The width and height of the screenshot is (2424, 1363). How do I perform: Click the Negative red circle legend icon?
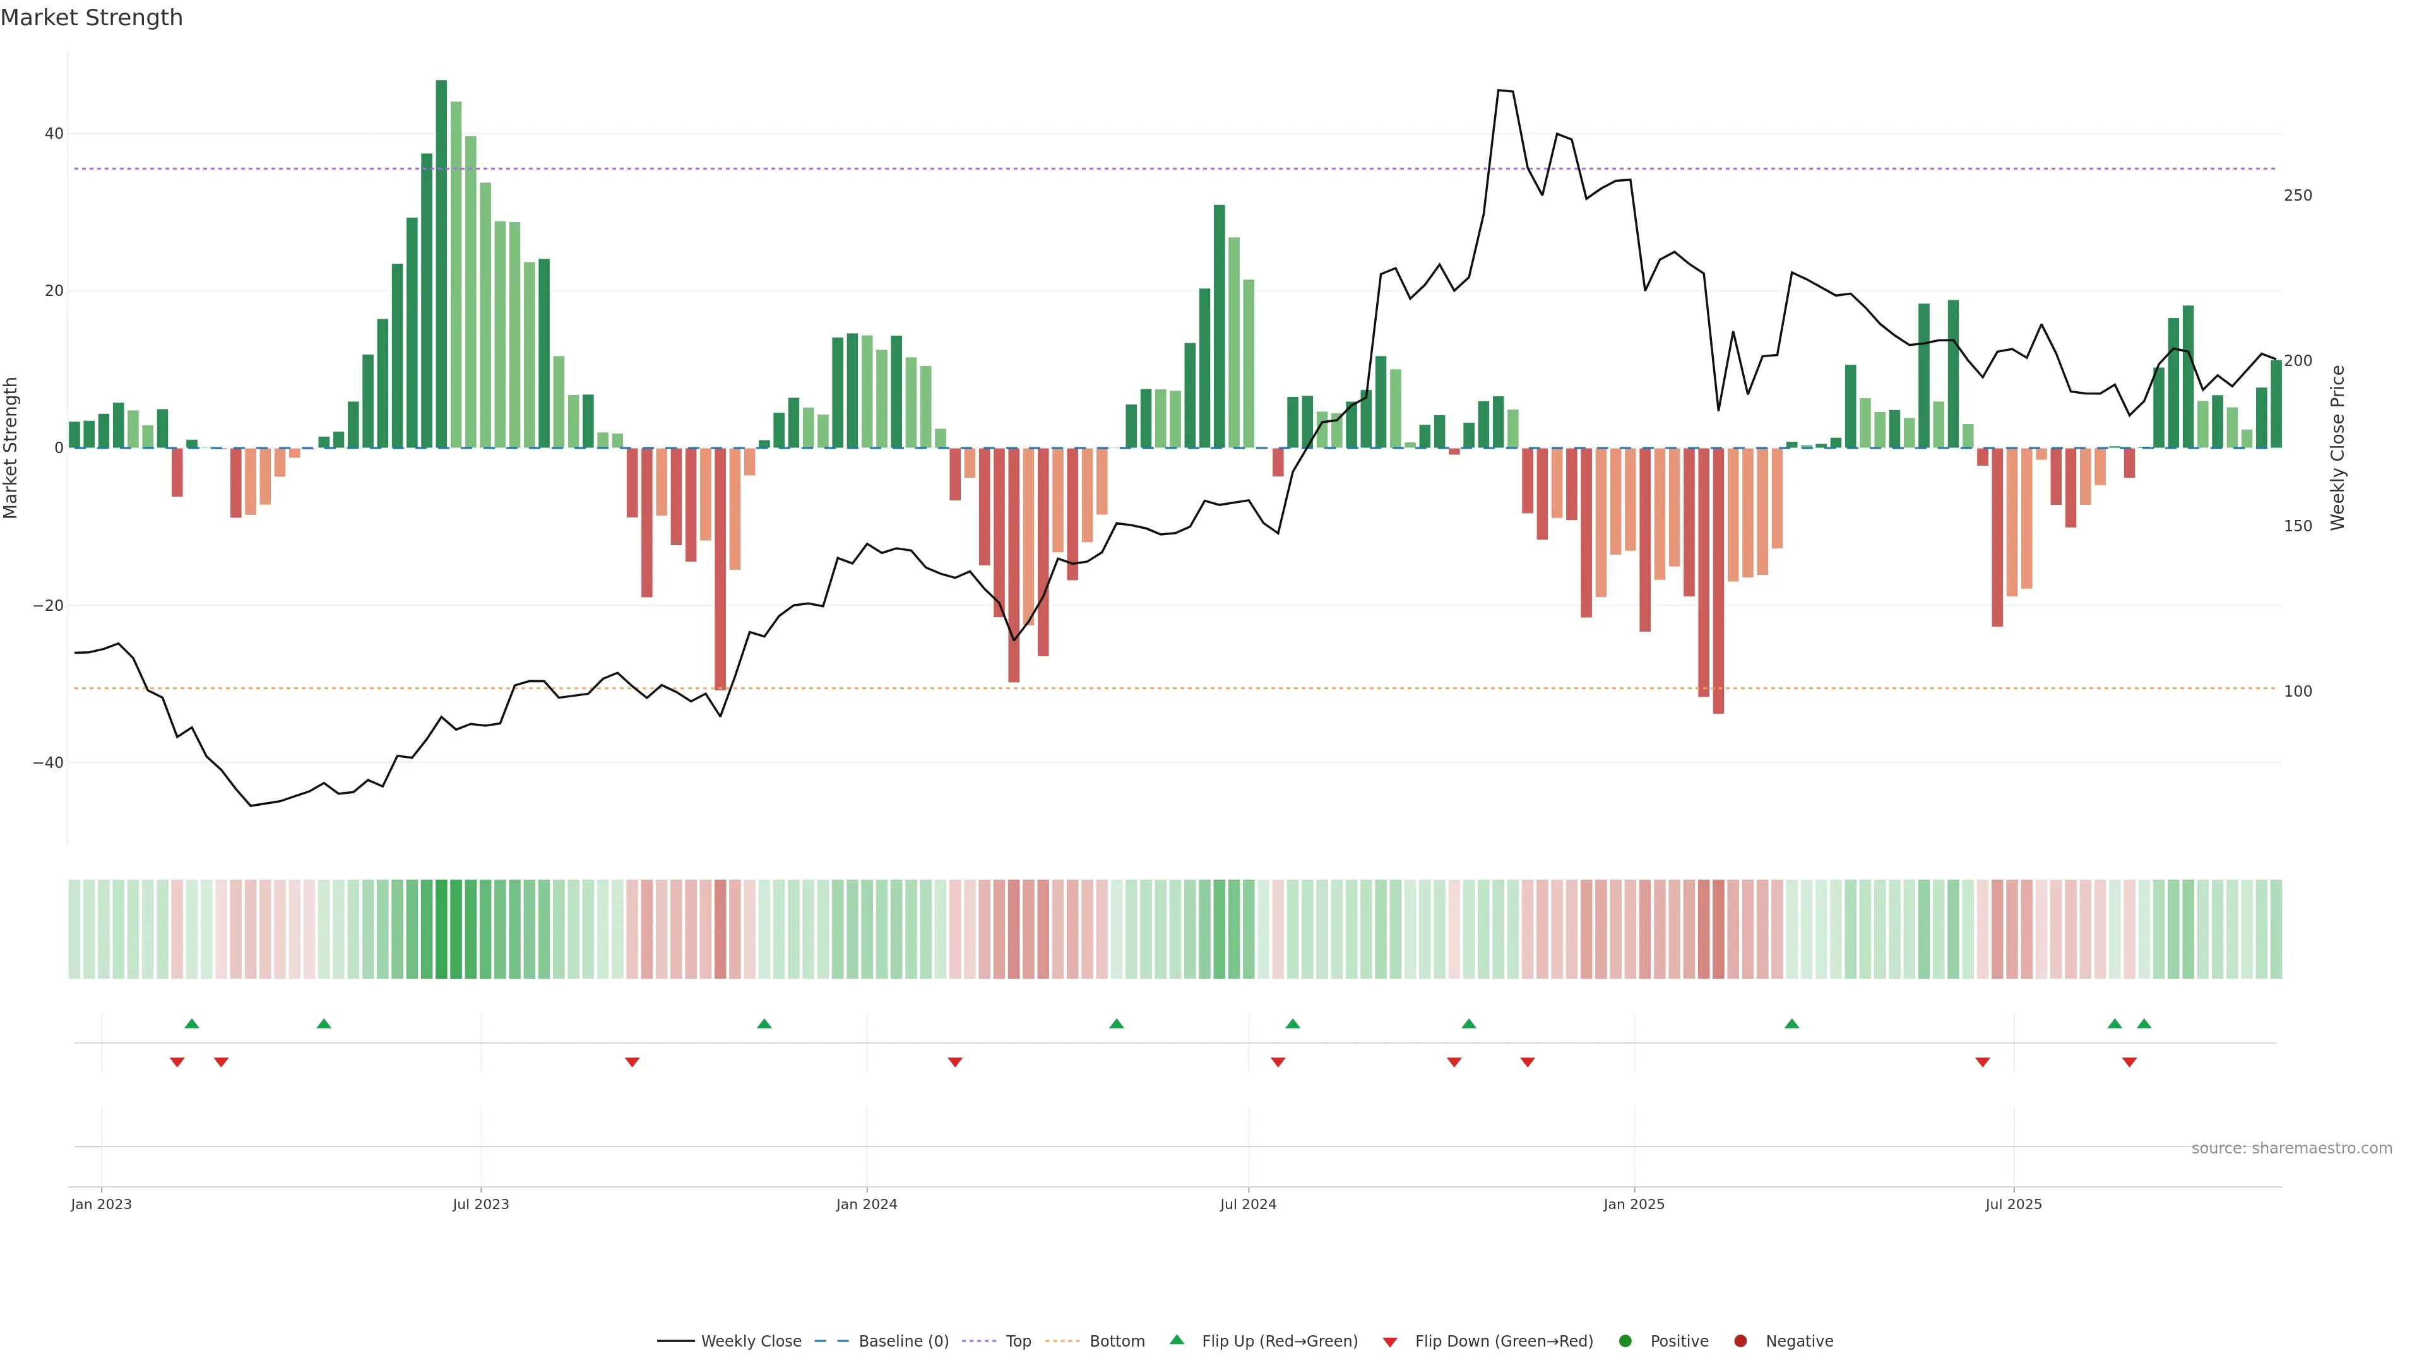click(x=1740, y=1340)
